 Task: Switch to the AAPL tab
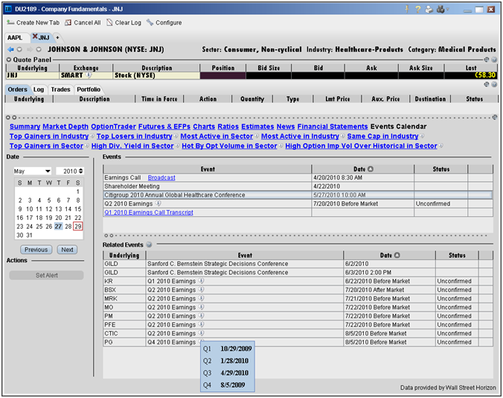tap(15, 37)
